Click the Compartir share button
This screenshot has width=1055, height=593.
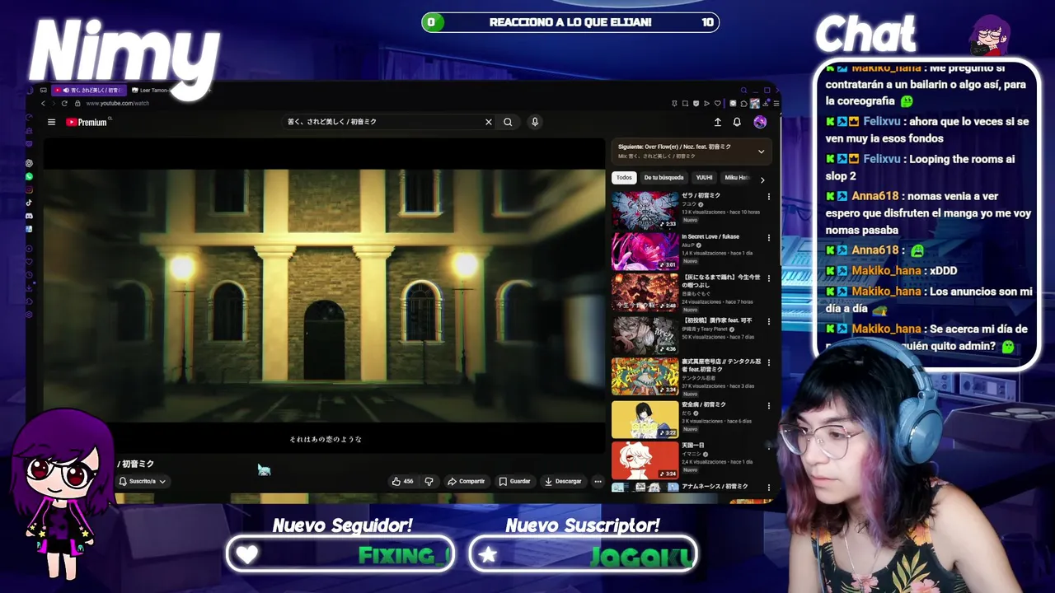point(466,481)
